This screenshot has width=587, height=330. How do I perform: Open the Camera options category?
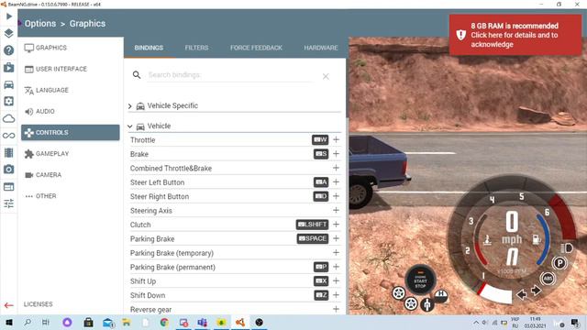click(71, 175)
